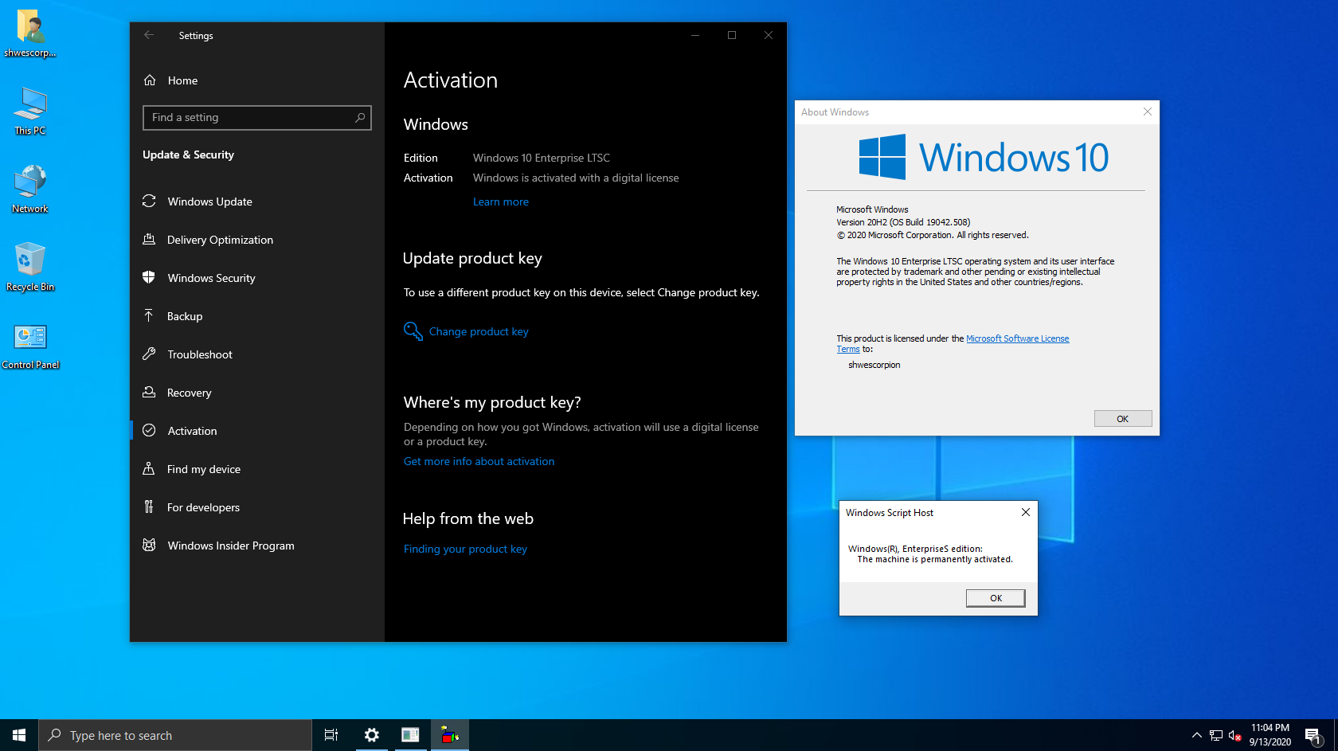
Task: Close the About Windows dialog
Action: click(1148, 111)
